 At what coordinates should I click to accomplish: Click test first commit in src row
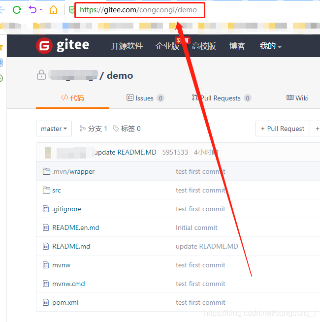(x=200, y=190)
